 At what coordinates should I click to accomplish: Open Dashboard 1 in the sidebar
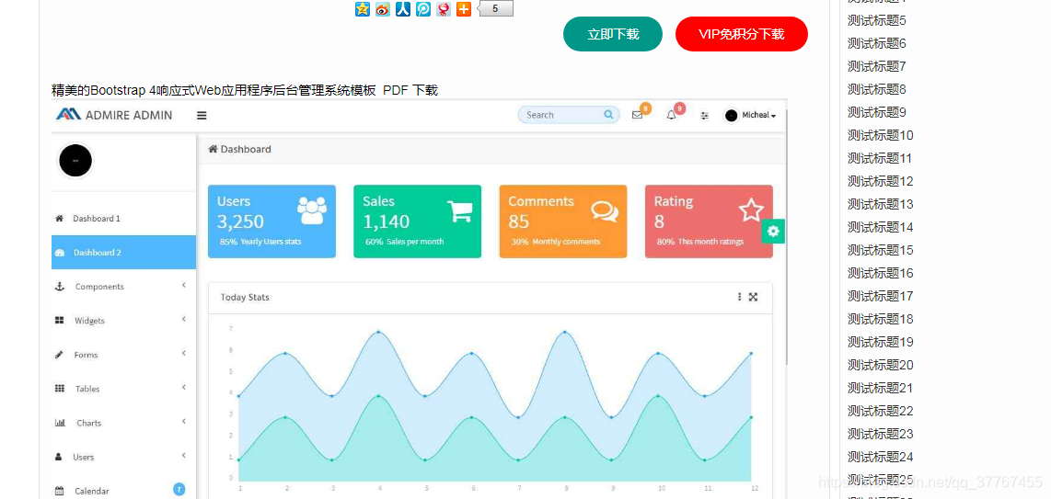(123, 218)
